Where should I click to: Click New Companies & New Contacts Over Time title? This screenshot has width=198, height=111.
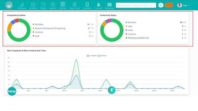[26, 50]
